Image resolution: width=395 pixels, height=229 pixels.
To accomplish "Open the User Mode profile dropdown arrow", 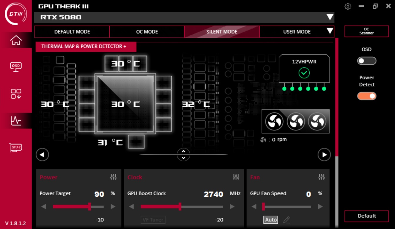I will (x=330, y=31).
